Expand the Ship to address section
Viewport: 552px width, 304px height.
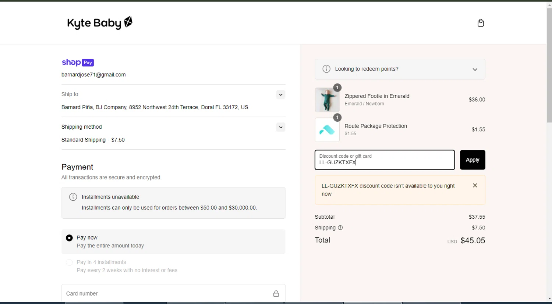click(x=281, y=95)
